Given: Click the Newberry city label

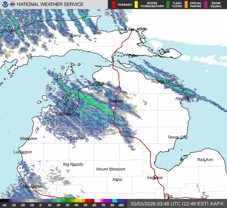Looking at the screenshot, I should [72, 36].
